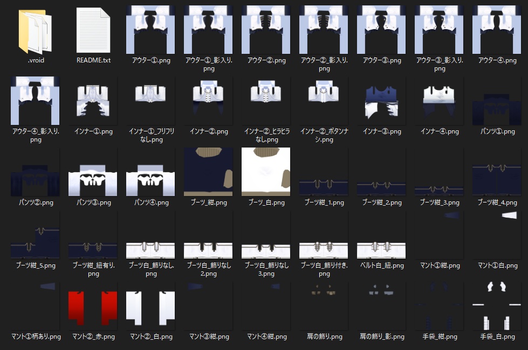Select the ブーツ_紺.png thumbnail
This screenshot has width=528, height=350.
click(208, 172)
